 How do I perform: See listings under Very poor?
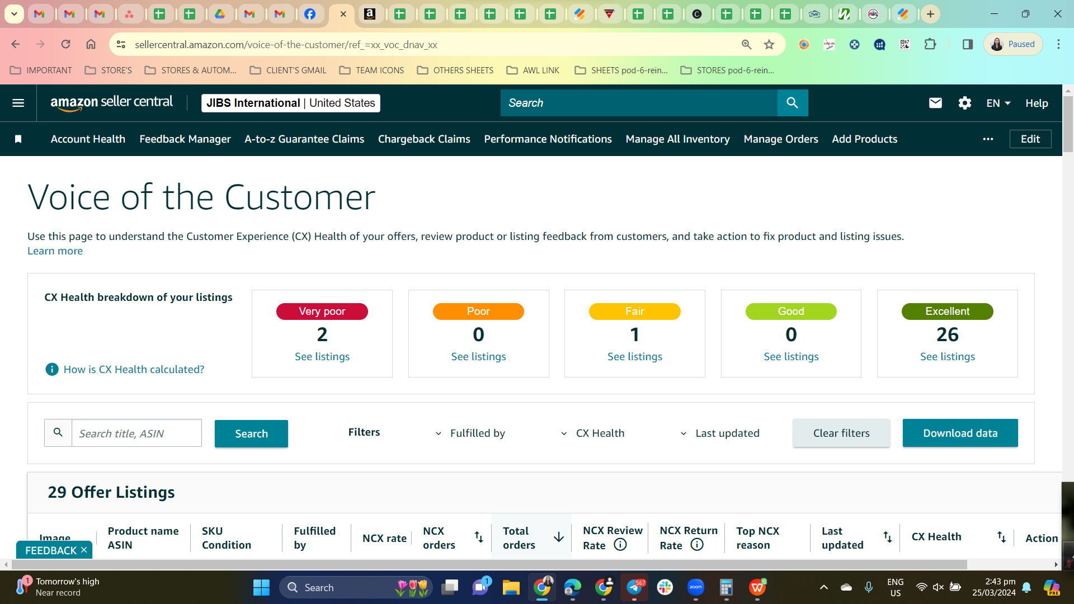(322, 357)
